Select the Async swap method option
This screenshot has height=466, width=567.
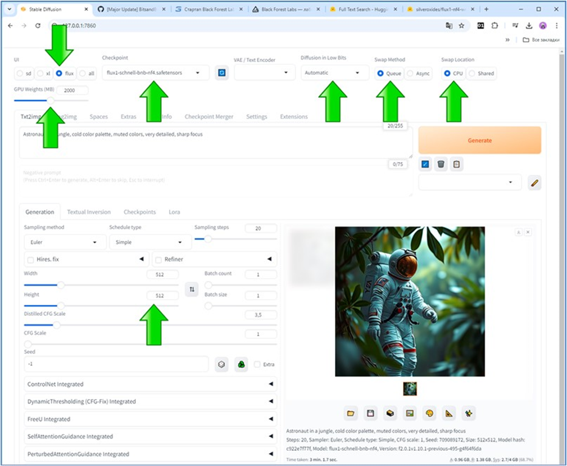(x=411, y=74)
